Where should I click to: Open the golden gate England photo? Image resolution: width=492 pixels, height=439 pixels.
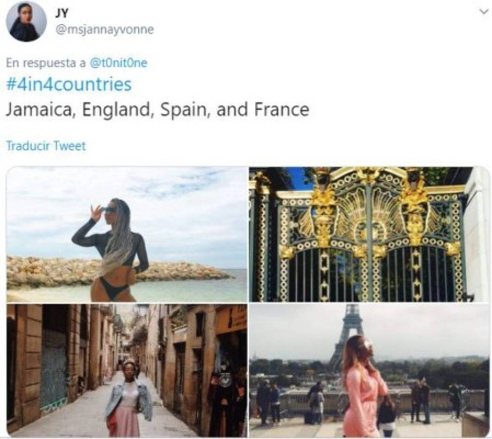click(369, 235)
